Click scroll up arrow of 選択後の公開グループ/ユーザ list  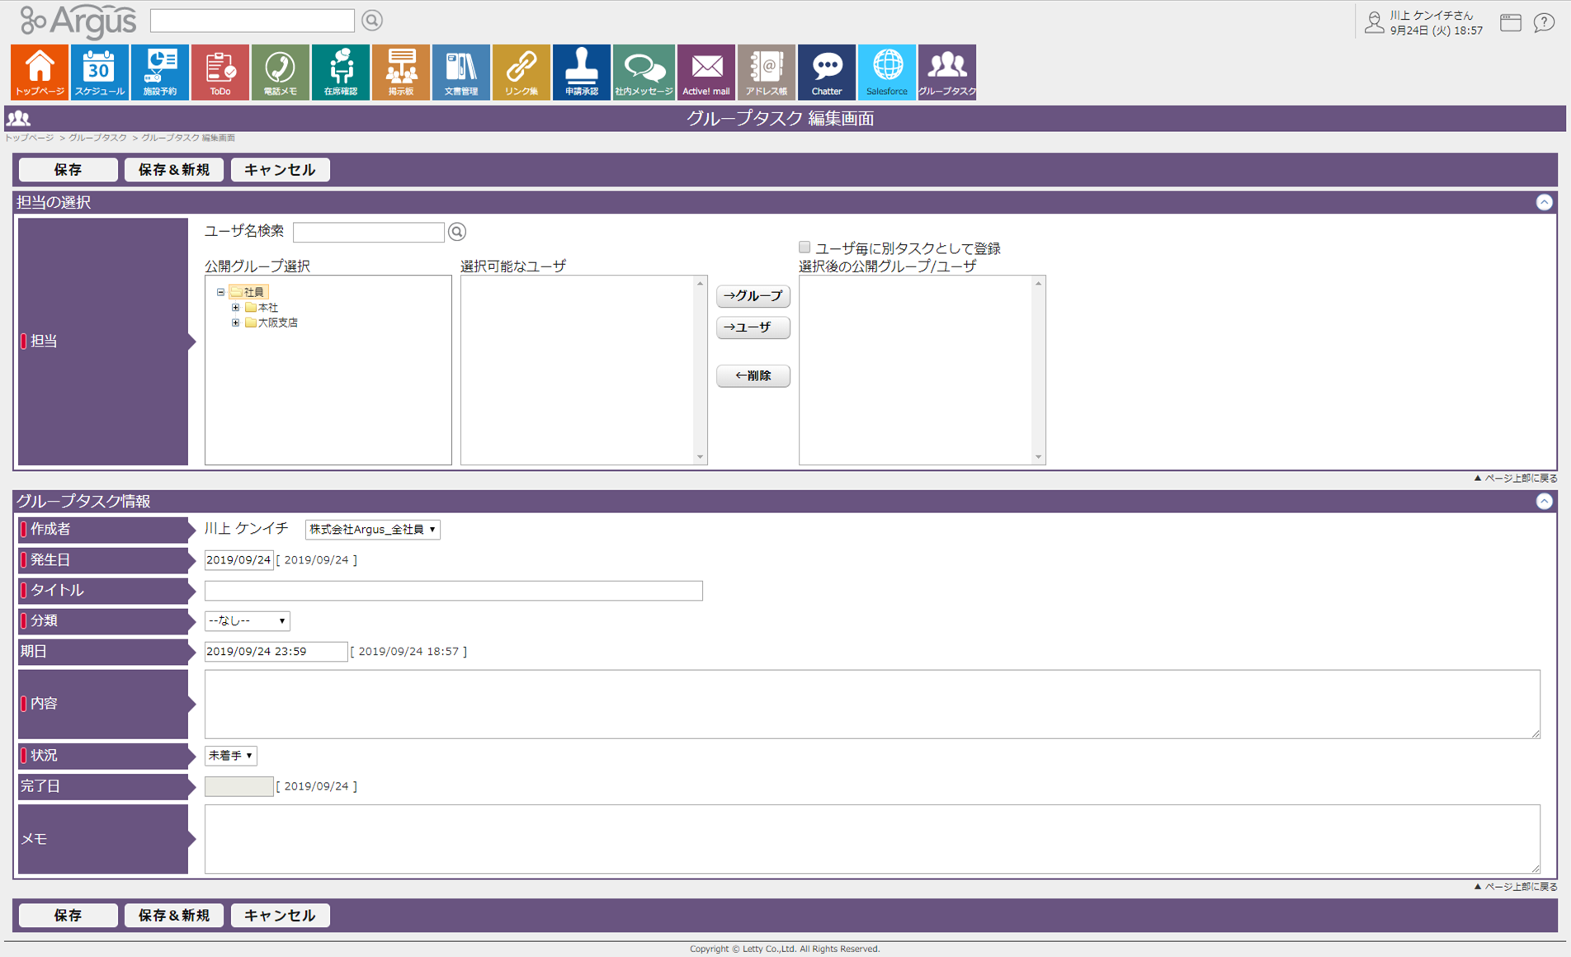pyautogui.click(x=1039, y=284)
